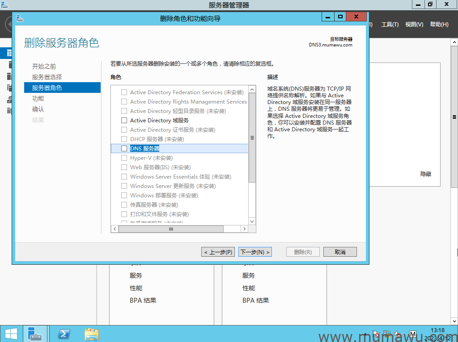Viewport: 458px width, 342px height.
Task: Select the Server Manager taskbar icon
Action: pos(35,334)
